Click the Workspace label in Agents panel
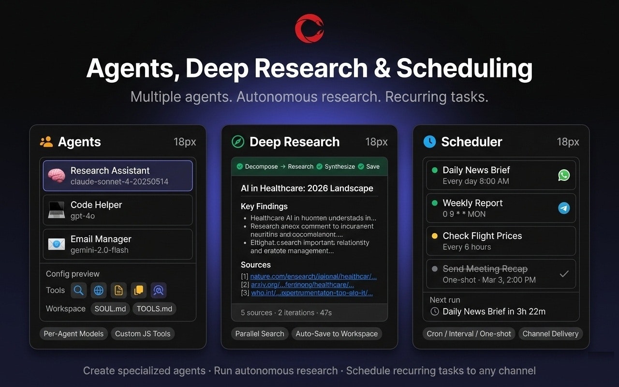Image resolution: width=619 pixels, height=387 pixels. (66, 309)
